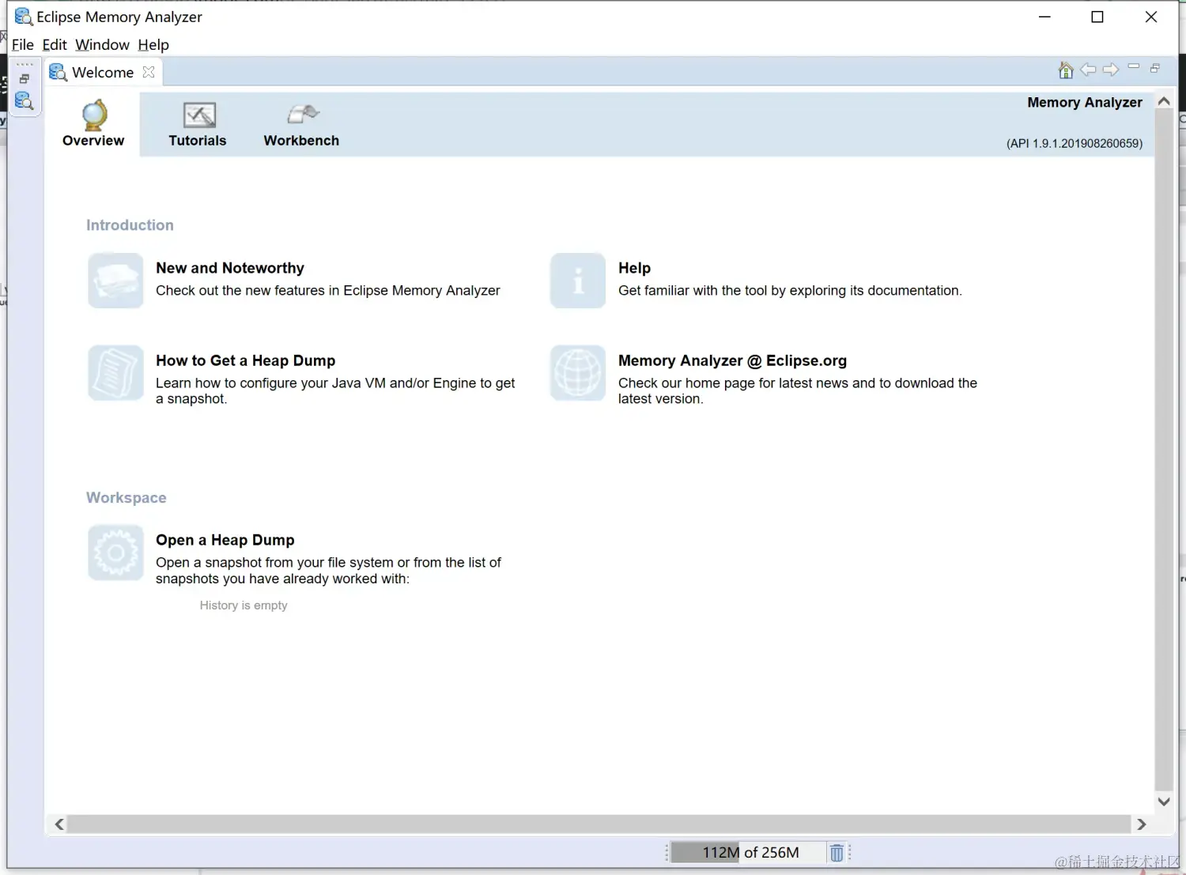This screenshot has width=1186, height=875.
Task: Open How to Get a Heap Dump link
Action: [x=246, y=360]
